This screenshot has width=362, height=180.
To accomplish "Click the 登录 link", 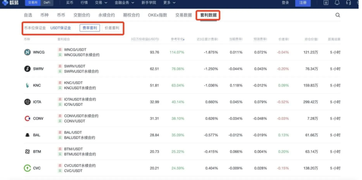I will coord(285,3).
